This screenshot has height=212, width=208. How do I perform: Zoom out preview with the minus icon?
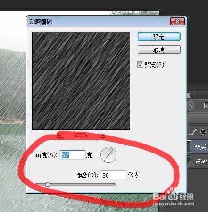59,135
